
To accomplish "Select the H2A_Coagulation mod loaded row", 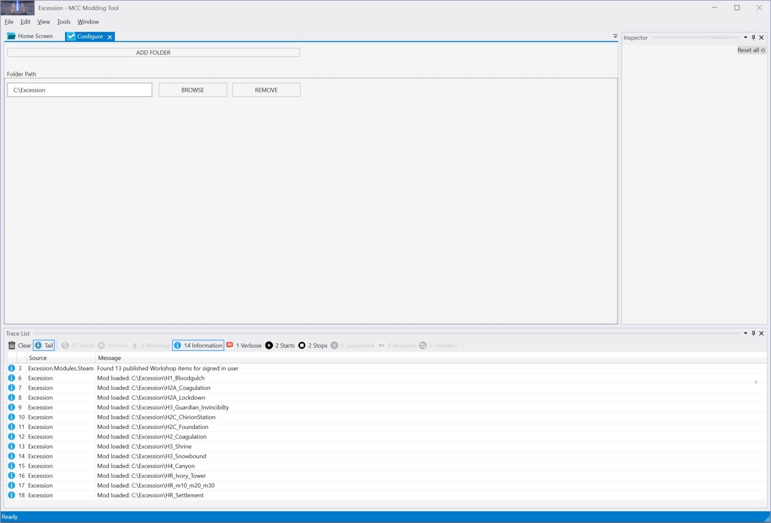I will tap(386, 388).
